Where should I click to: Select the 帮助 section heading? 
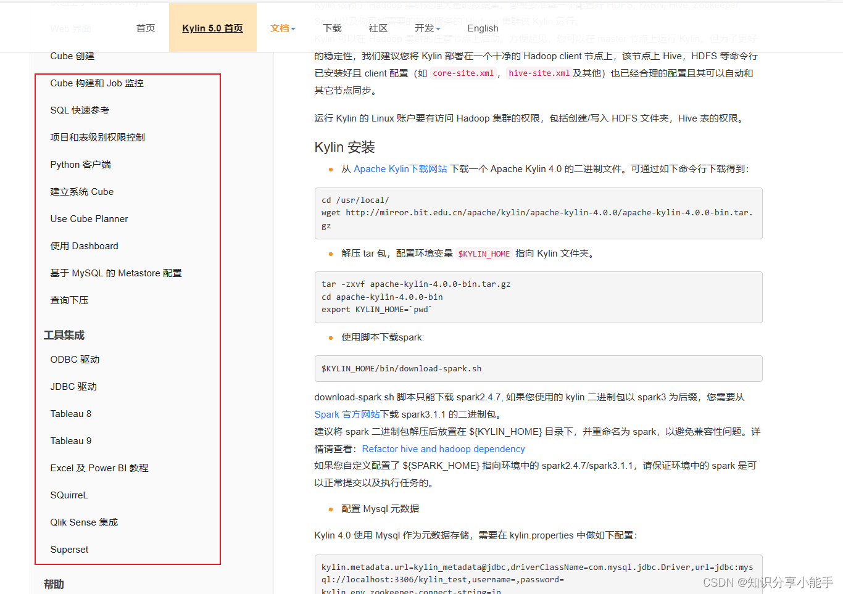point(54,584)
